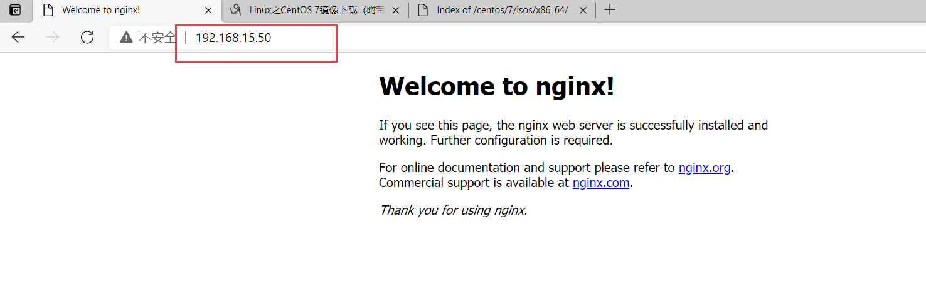
Task: Close the Index of /centos/7/isos tab
Action: click(x=583, y=10)
